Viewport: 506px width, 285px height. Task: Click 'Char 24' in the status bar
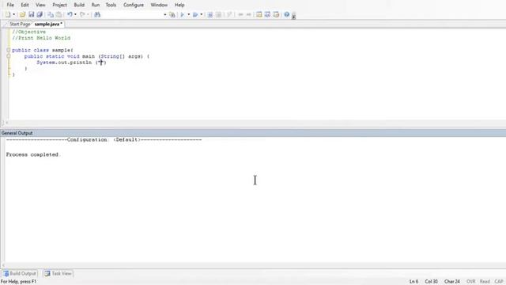[451, 282]
